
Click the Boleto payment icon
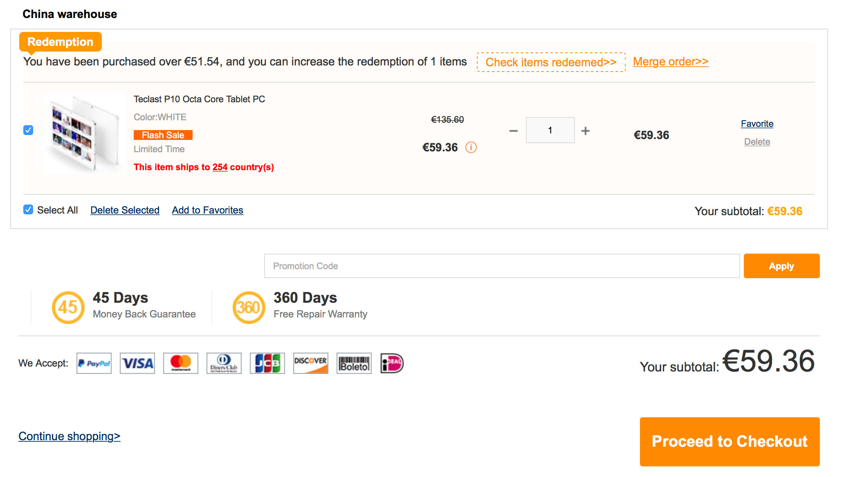click(354, 363)
